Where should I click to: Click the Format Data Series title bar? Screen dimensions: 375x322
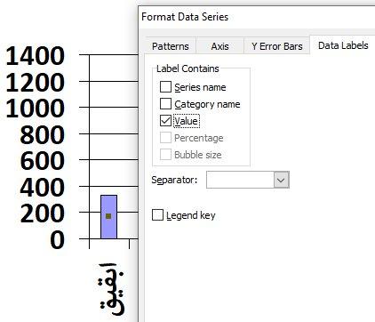coord(257,17)
